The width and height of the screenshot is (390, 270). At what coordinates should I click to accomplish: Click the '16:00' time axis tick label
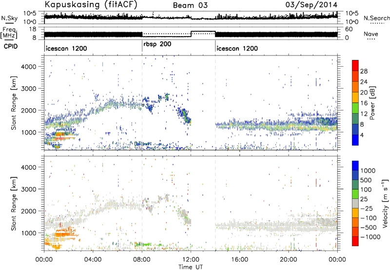coord(239,260)
